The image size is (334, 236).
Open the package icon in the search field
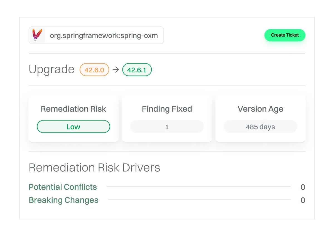37,35
